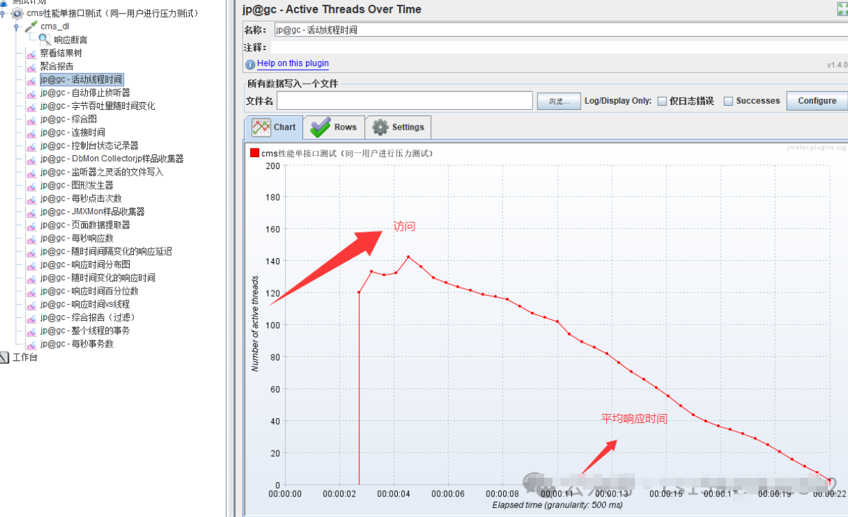Click the icon beside jp@gc - 自动停止侦听器
The image size is (848, 517).
(x=31, y=93)
